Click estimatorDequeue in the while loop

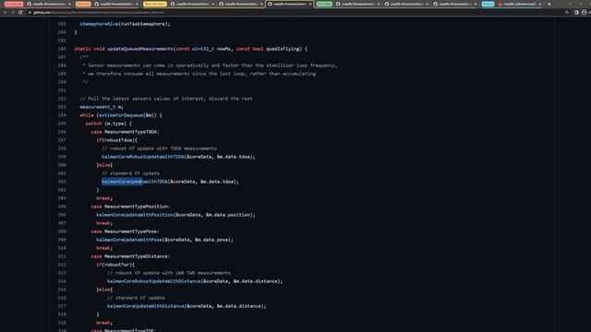point(121,115)
